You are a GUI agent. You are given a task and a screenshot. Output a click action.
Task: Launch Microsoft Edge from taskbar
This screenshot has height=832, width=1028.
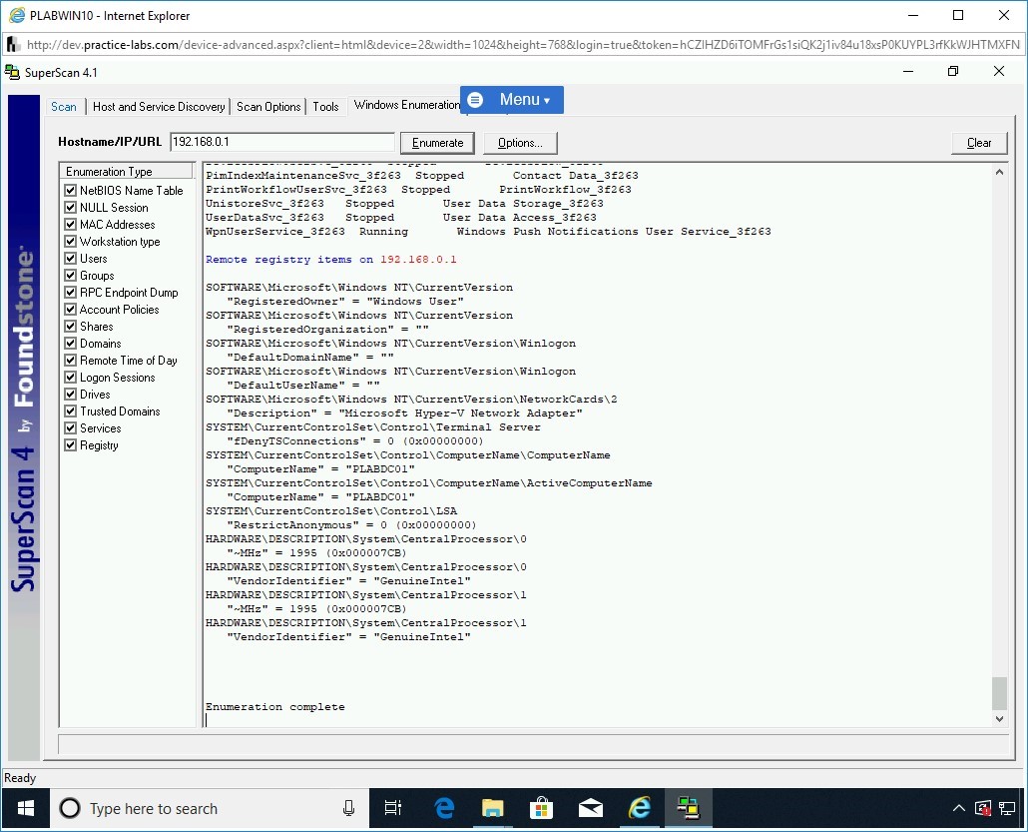point(444,808)
